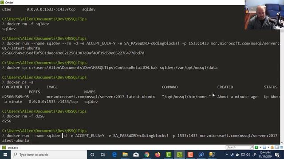Click the 'CREATED' column header text
Image resolution: width=284 pixels, height=159 pixels.
225,87
